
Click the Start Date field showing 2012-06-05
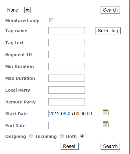75,114
